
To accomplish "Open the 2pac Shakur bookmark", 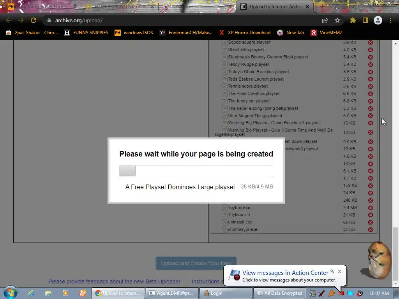I will click(32, 33).
